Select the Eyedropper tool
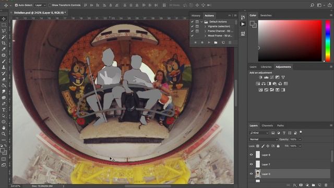The height and width of the screenshot is (188, 334). click(4, 49)
